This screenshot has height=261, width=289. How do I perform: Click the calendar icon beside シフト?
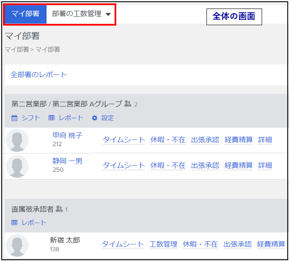click(14, 118)
